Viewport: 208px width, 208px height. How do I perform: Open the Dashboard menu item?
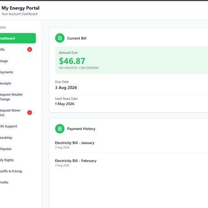point(18,38)
